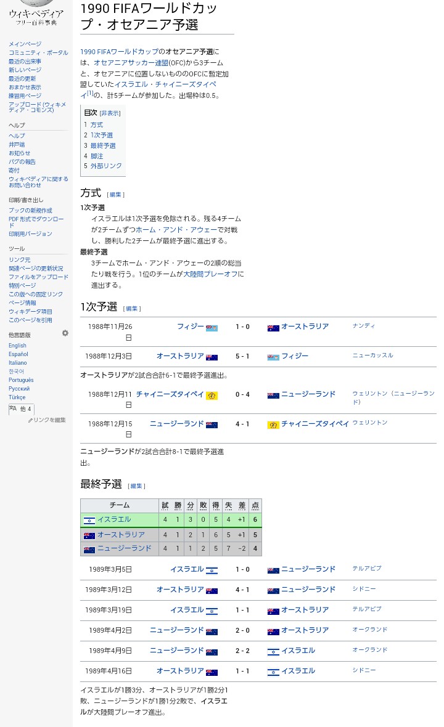Screen dimensions: 444x727
Task: Click Israel flag in 1989年4月16日 row
Action: pyautogui.click(x=273, y=673)
